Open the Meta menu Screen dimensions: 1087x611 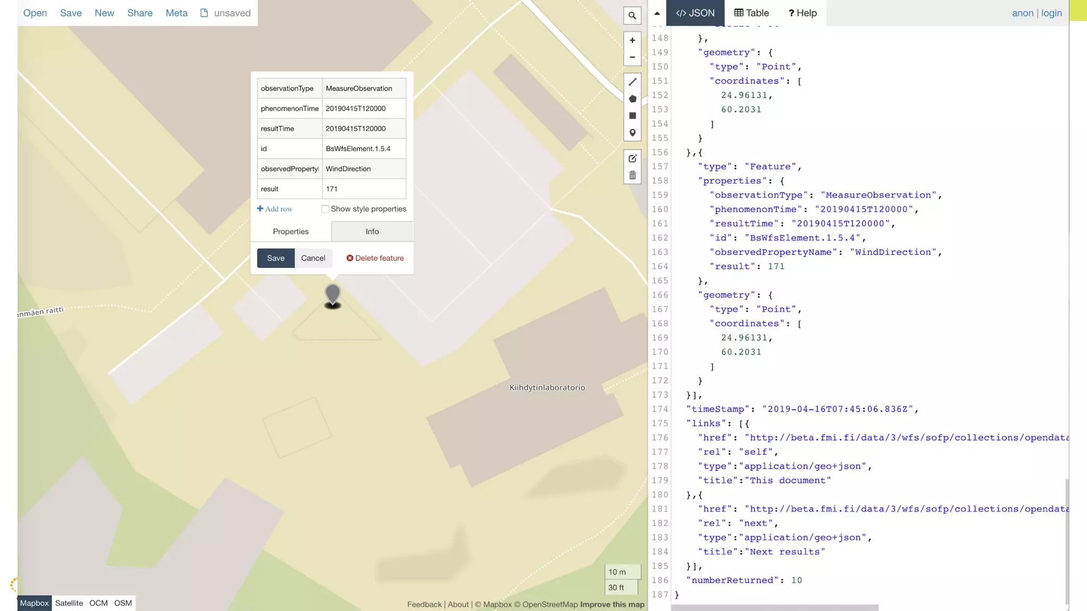[176, 13]
